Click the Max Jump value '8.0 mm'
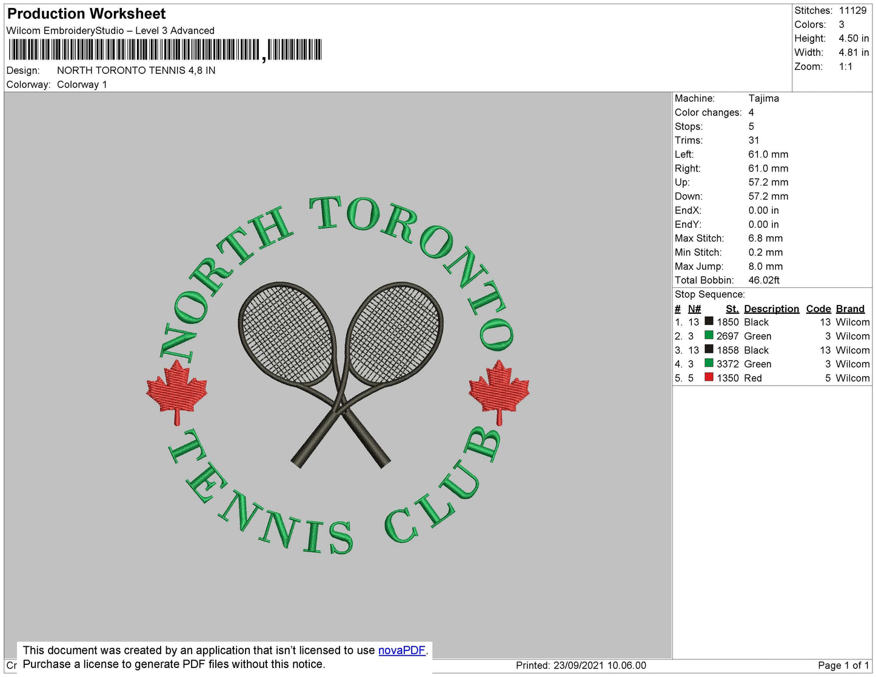Screen dimensions: 876x677 (766, 266)
